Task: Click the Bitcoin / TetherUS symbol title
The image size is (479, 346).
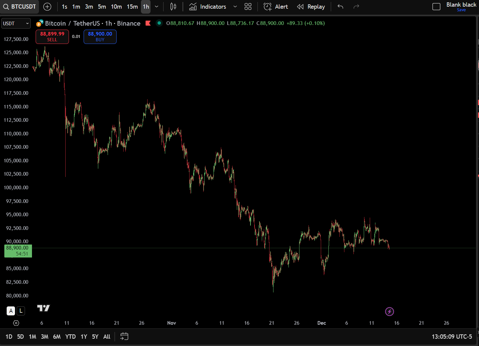Action: click(x=93, y=23)
